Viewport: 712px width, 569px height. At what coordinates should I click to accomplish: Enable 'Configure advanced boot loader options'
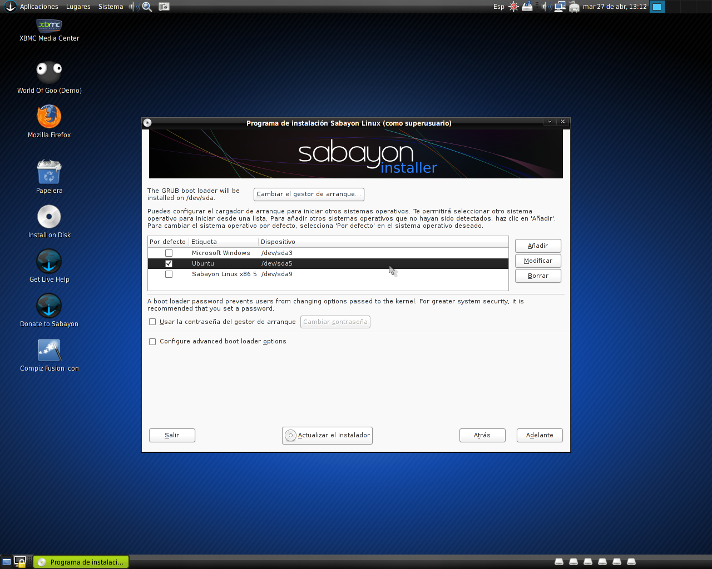(x=152, y=342)
